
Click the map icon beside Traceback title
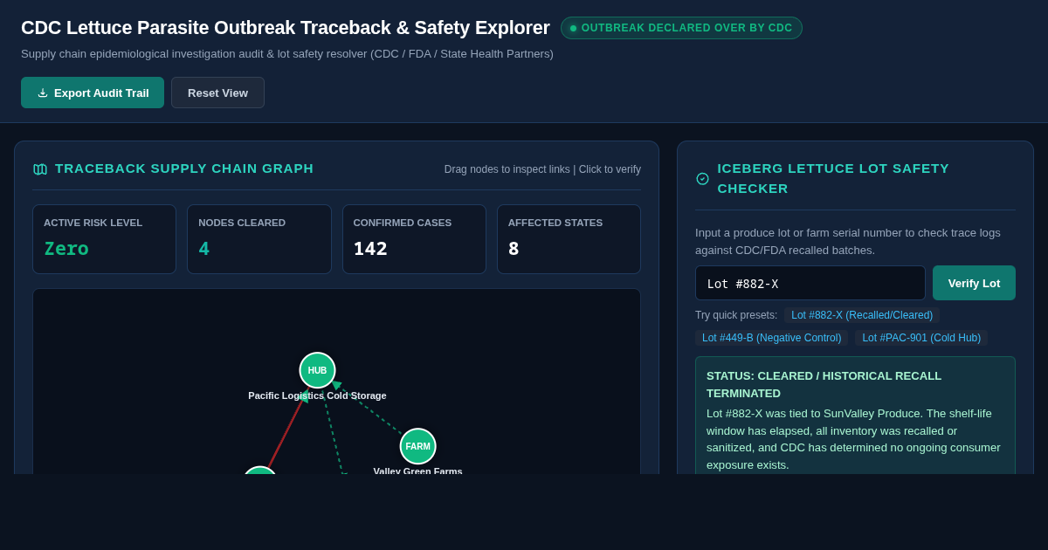(x=40, y=168)
